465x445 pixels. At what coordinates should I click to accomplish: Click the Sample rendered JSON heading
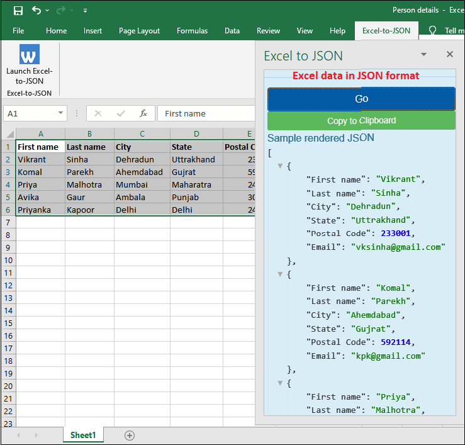(320, 138)
